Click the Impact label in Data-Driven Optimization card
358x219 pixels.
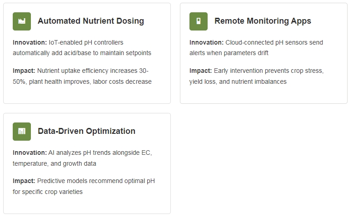pos(24,181)
